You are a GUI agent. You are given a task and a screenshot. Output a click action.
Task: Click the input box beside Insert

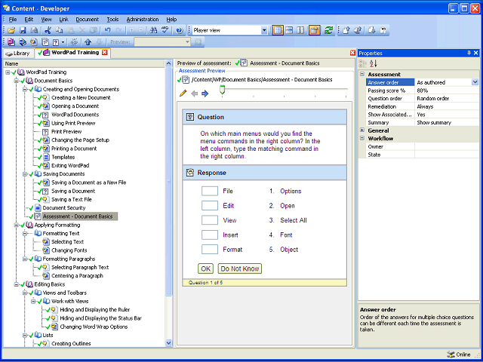pyautogui.click(x=210, y=235)
